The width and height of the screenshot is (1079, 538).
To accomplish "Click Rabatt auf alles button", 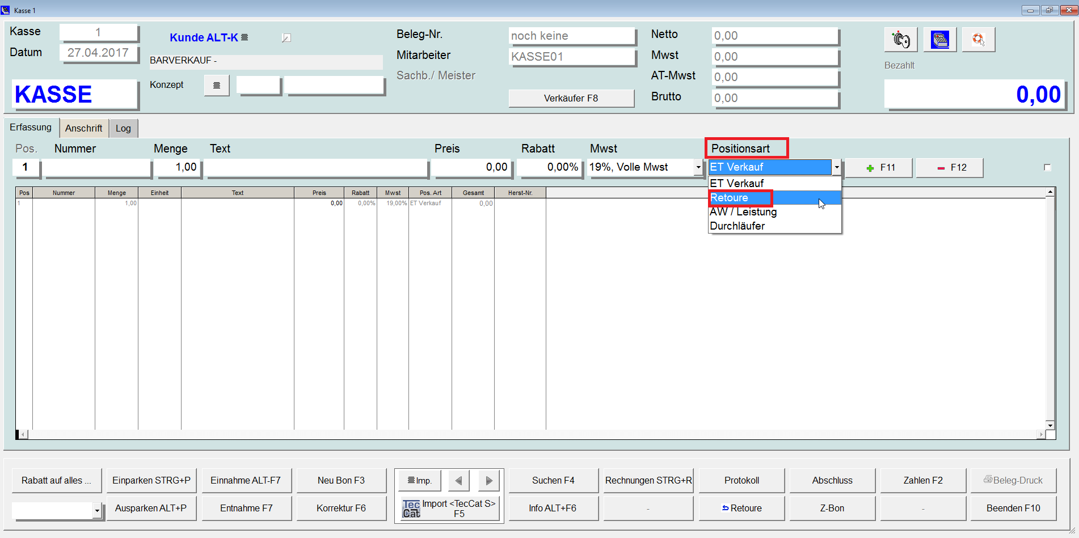I will 56,481.
